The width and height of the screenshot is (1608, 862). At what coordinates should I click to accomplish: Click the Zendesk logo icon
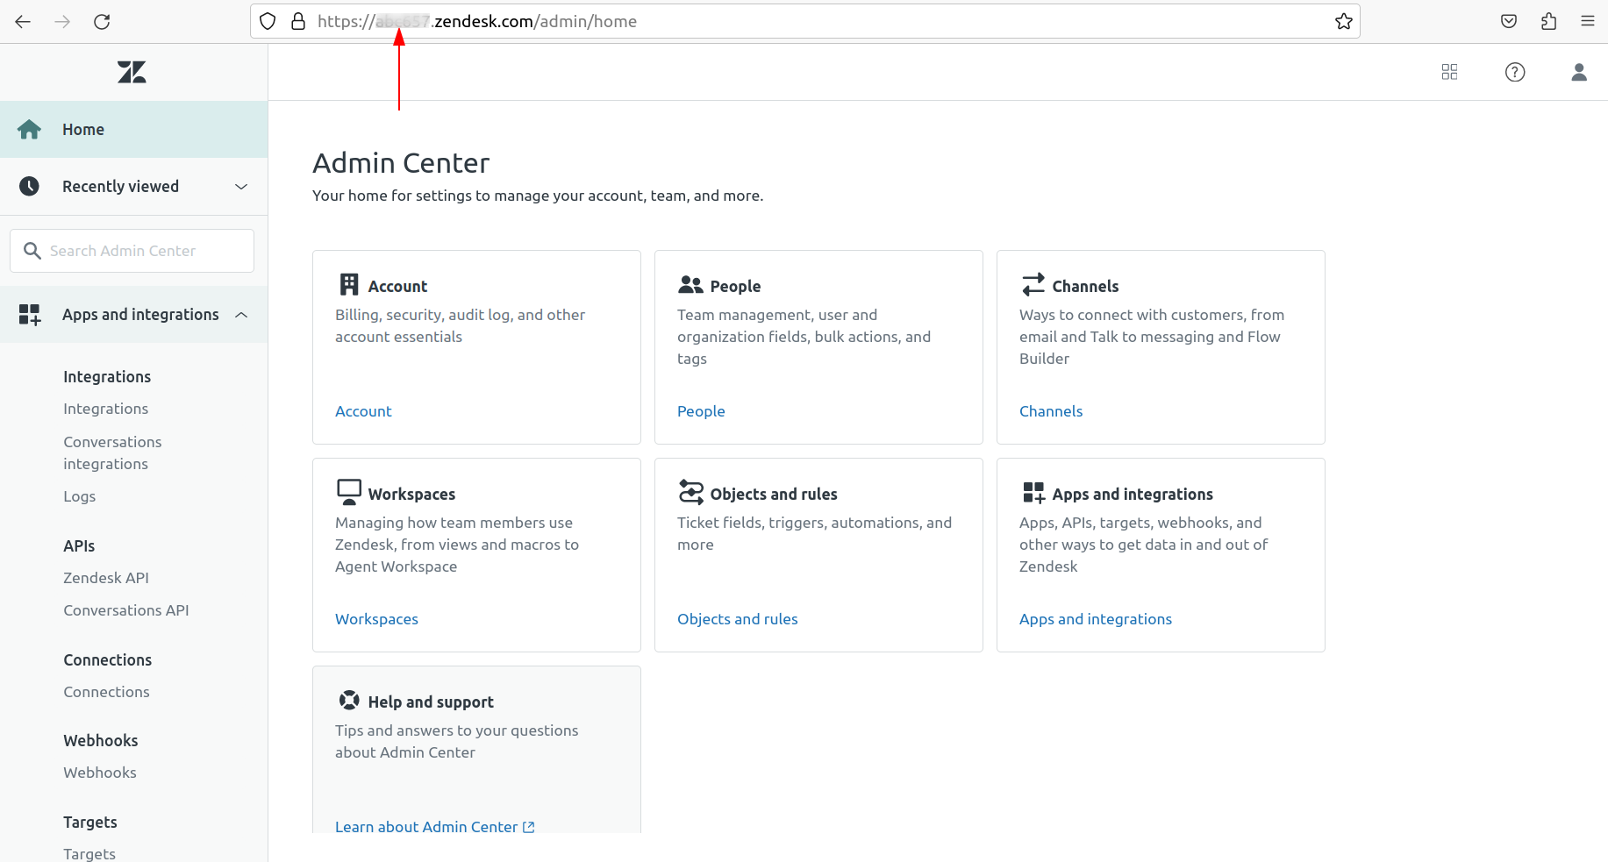[132, 72]
